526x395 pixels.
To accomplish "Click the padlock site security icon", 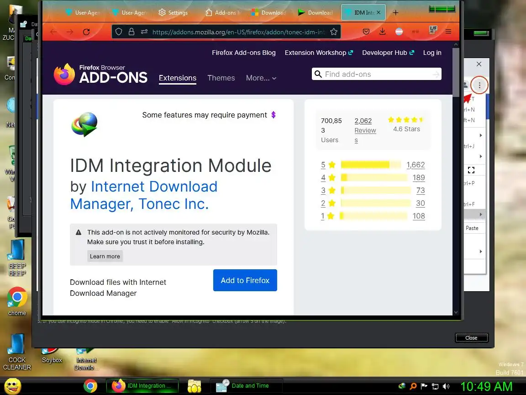I will point(131,32).
